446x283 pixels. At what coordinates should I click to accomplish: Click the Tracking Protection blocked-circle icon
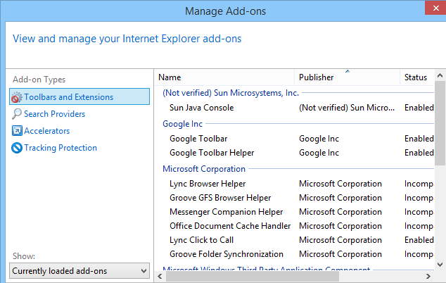[17, 148]
